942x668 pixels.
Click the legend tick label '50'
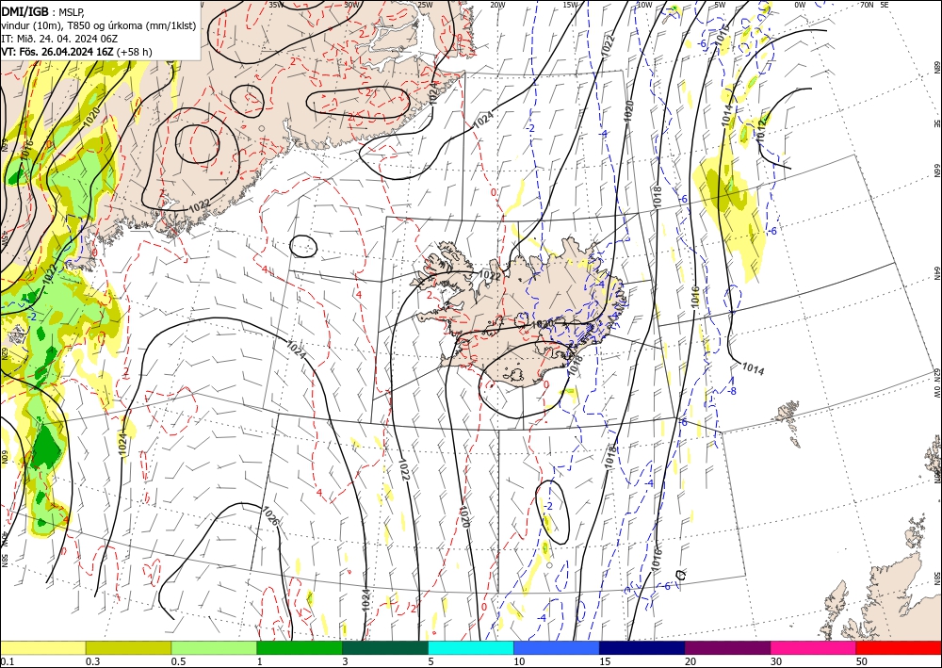click(x=862, y=661)
